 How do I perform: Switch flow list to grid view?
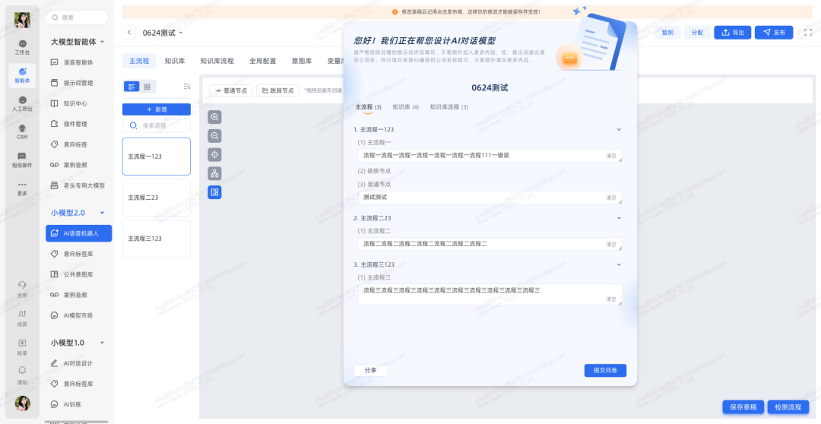click(x=147, y=87)
